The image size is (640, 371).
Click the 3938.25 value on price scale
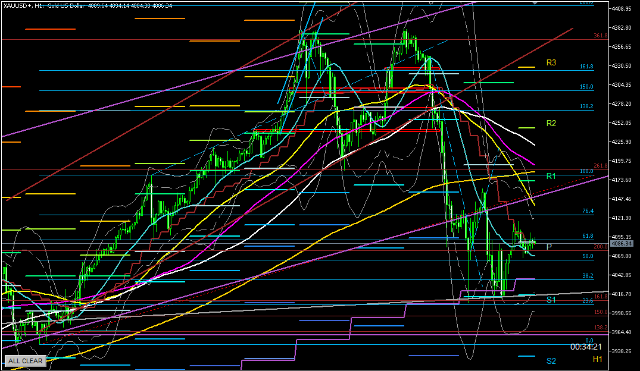click(x=623, y=351)
